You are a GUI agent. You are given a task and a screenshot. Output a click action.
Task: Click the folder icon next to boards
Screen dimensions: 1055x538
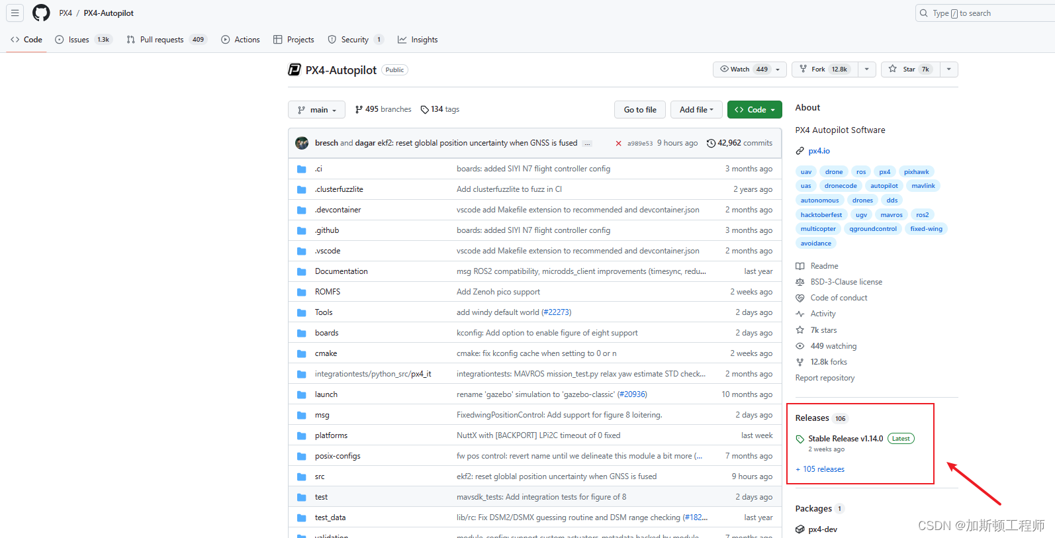pos(302,334)
